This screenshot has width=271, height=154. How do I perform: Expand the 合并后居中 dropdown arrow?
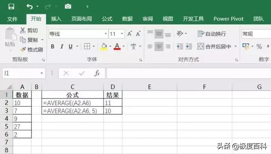235,46
